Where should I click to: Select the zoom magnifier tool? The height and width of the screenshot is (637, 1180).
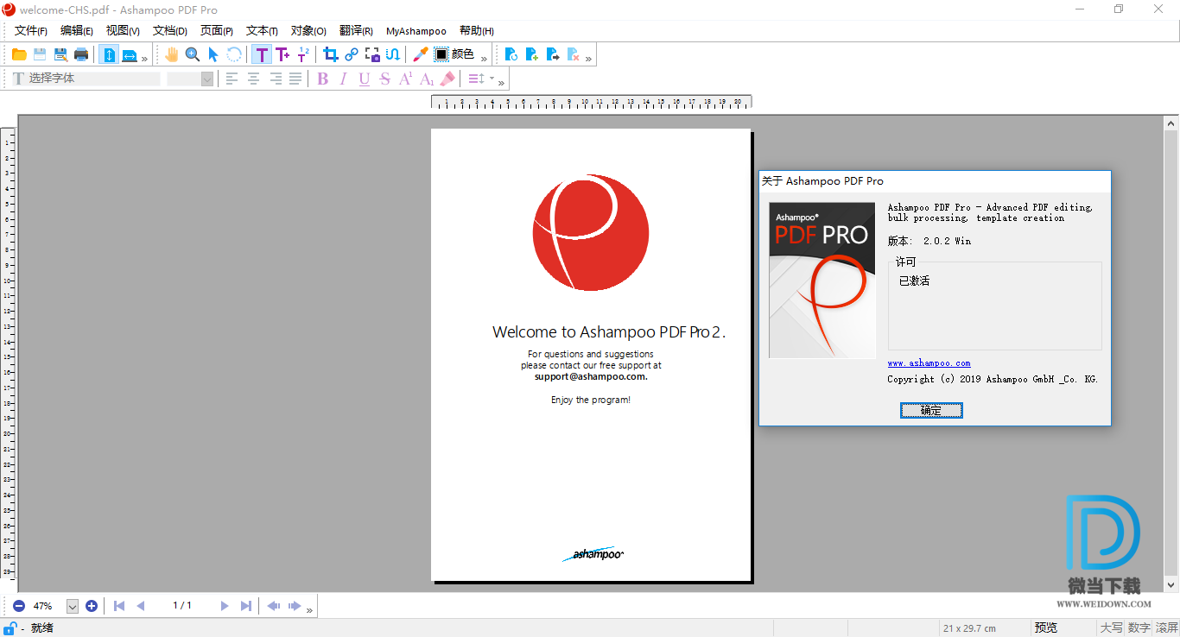193,54
